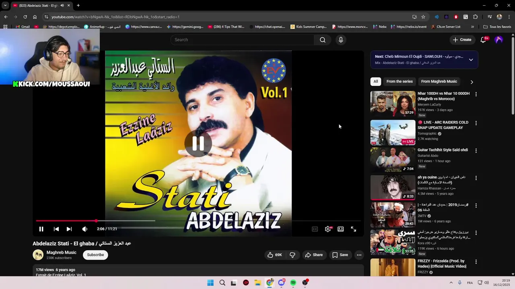Screen dimensions: 515x289
Task: Open the Create menu
Action: (x=462, y=40)
